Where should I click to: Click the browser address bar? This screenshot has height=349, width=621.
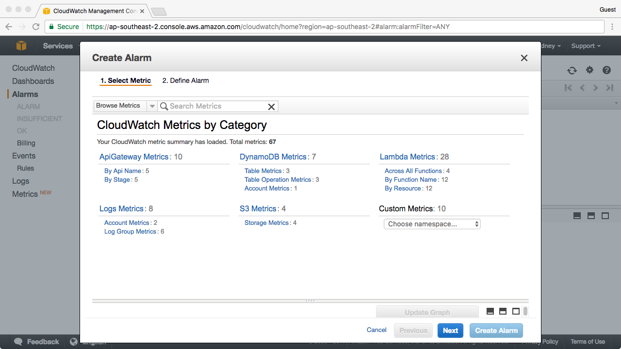point(325,27)
